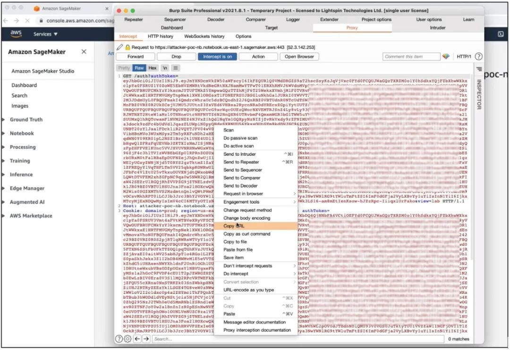The width and height of the screenshot is (510, 350).
Task: Click browser forward arrow in Chrome
Action: pos(16,20)
